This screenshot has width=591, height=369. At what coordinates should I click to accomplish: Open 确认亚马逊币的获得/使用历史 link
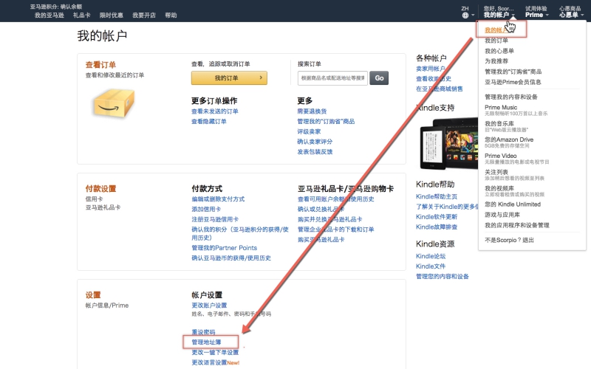pos(231,258)
